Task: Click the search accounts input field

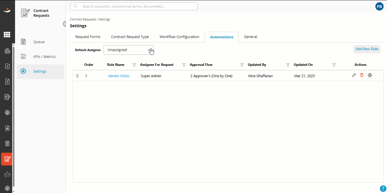Action: 134,6
